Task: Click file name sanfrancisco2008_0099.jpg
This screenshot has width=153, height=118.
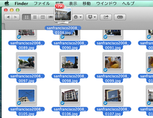Action: pos(113,78)
